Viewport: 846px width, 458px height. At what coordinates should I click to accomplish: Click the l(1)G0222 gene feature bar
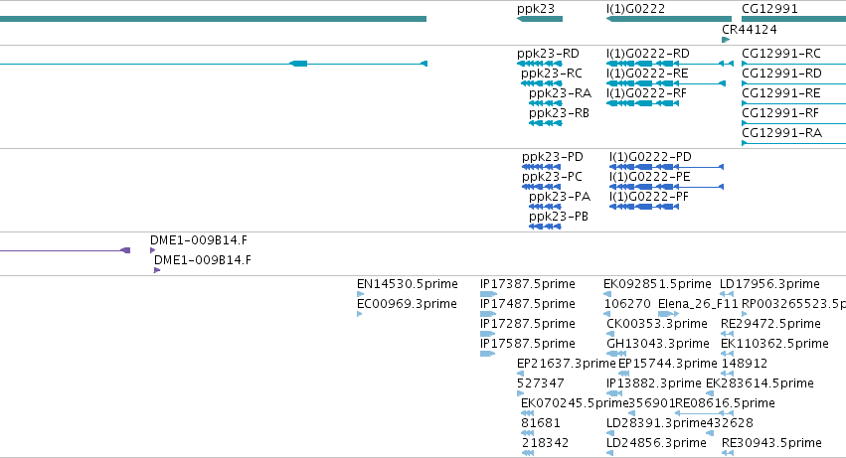point(669,19)
